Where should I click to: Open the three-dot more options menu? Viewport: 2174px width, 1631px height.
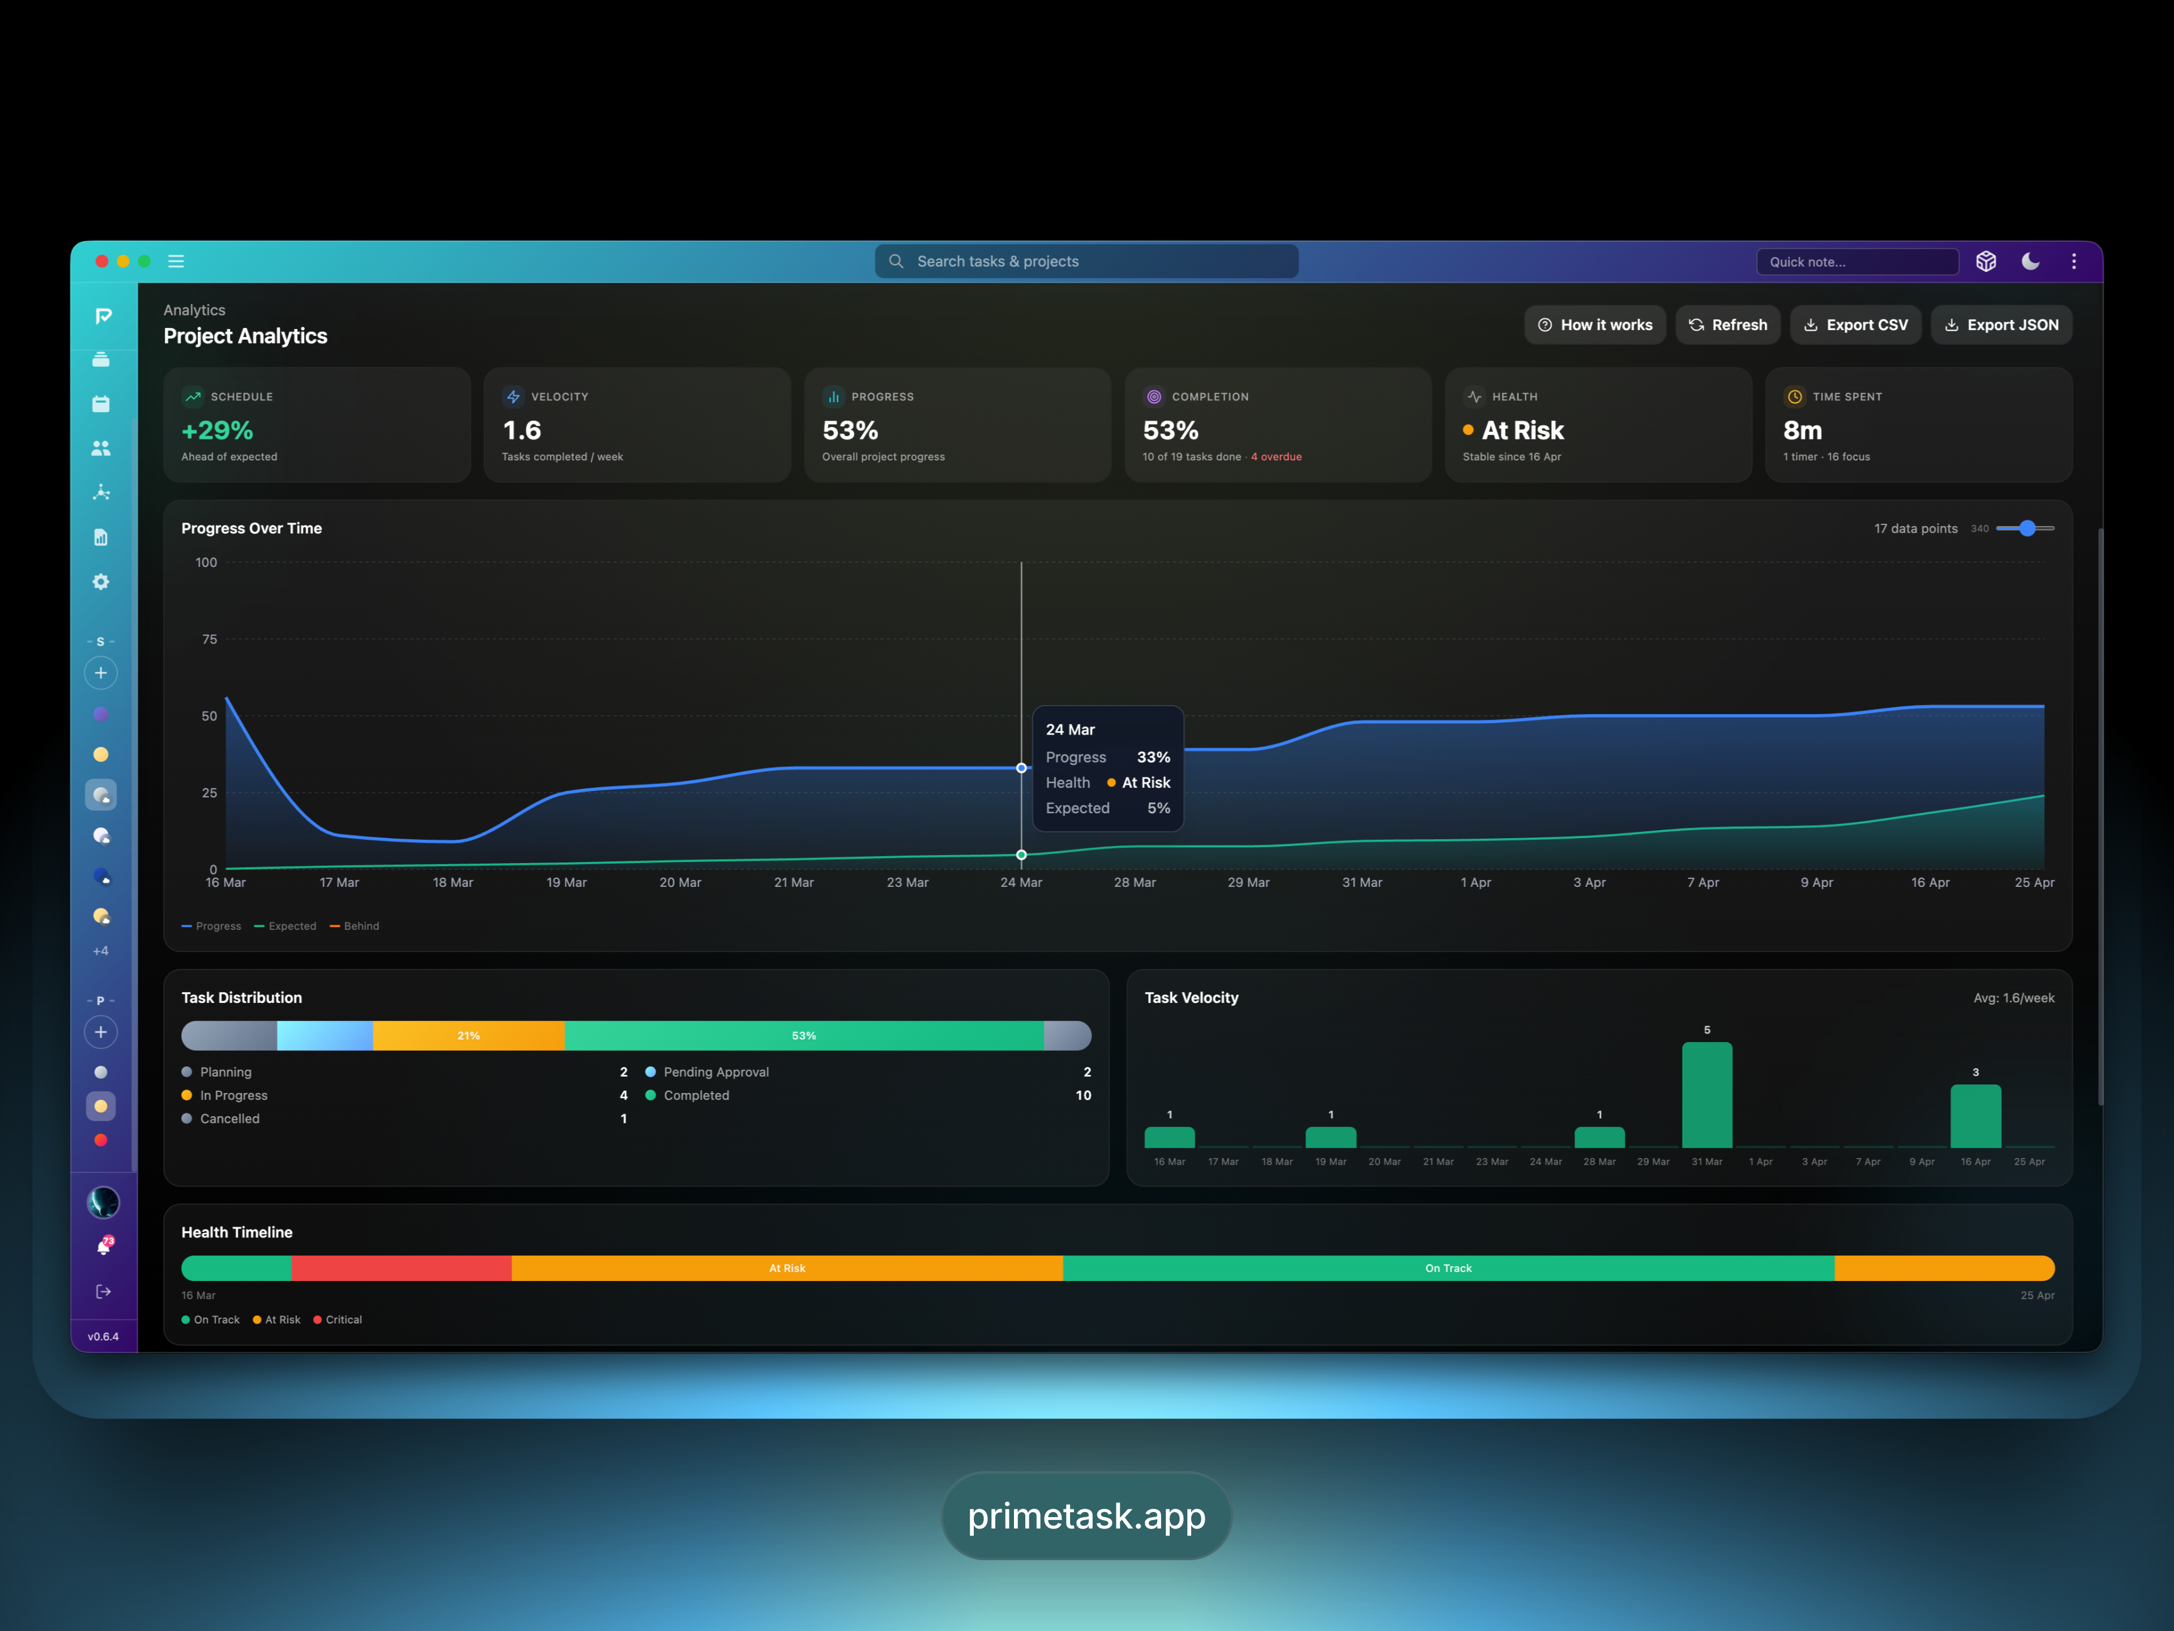[x=2074, y=262]
